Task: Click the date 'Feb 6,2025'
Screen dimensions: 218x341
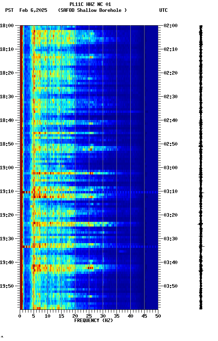Action: click(x=33, y=10)
